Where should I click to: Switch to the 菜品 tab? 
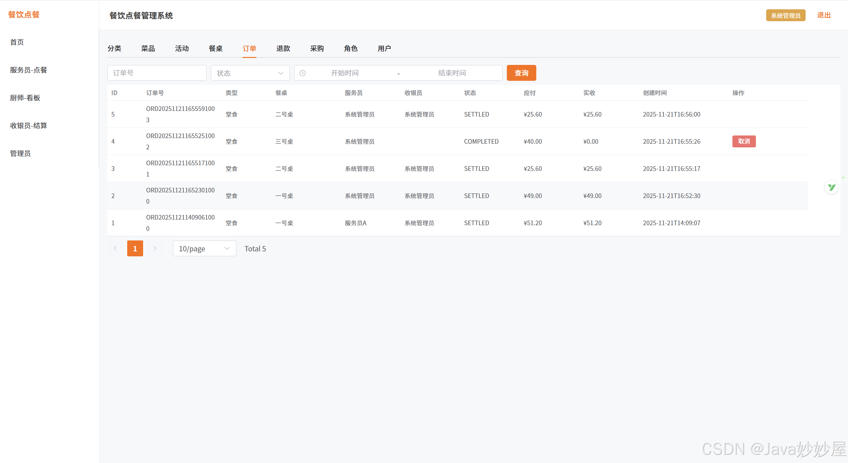click(x=148, y=48)
